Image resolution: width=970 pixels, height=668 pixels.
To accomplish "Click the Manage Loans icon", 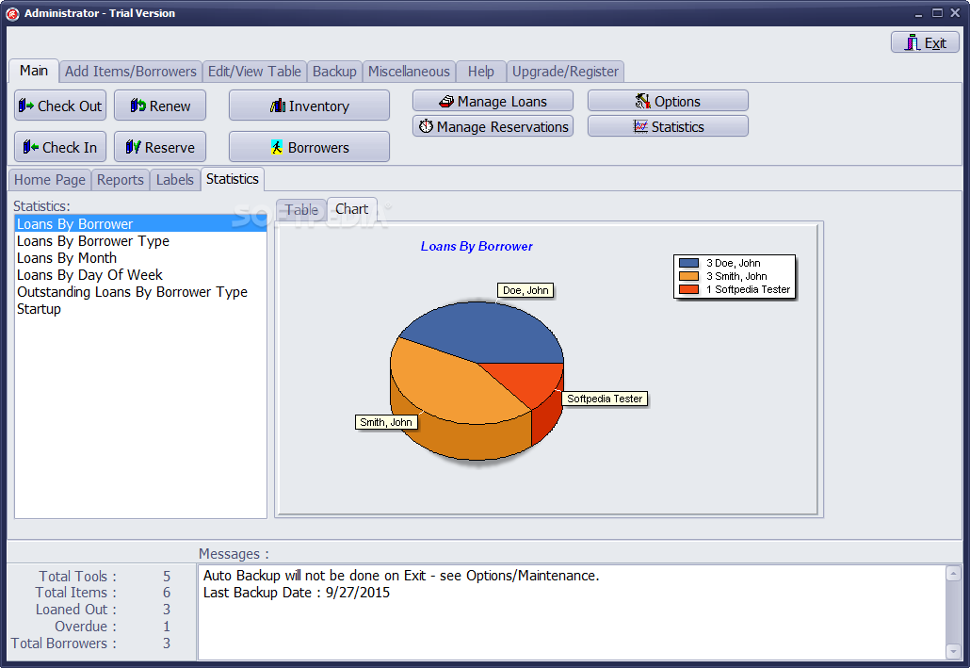I will point(446,102).
